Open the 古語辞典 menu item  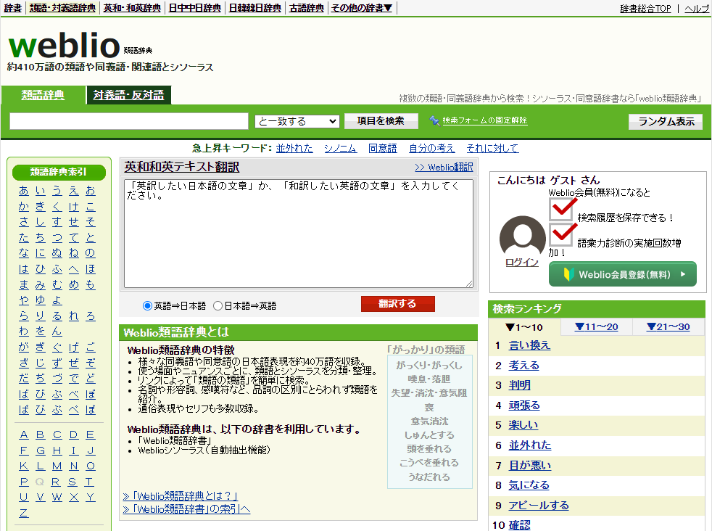pyautogui.click(x=306, y=7)
